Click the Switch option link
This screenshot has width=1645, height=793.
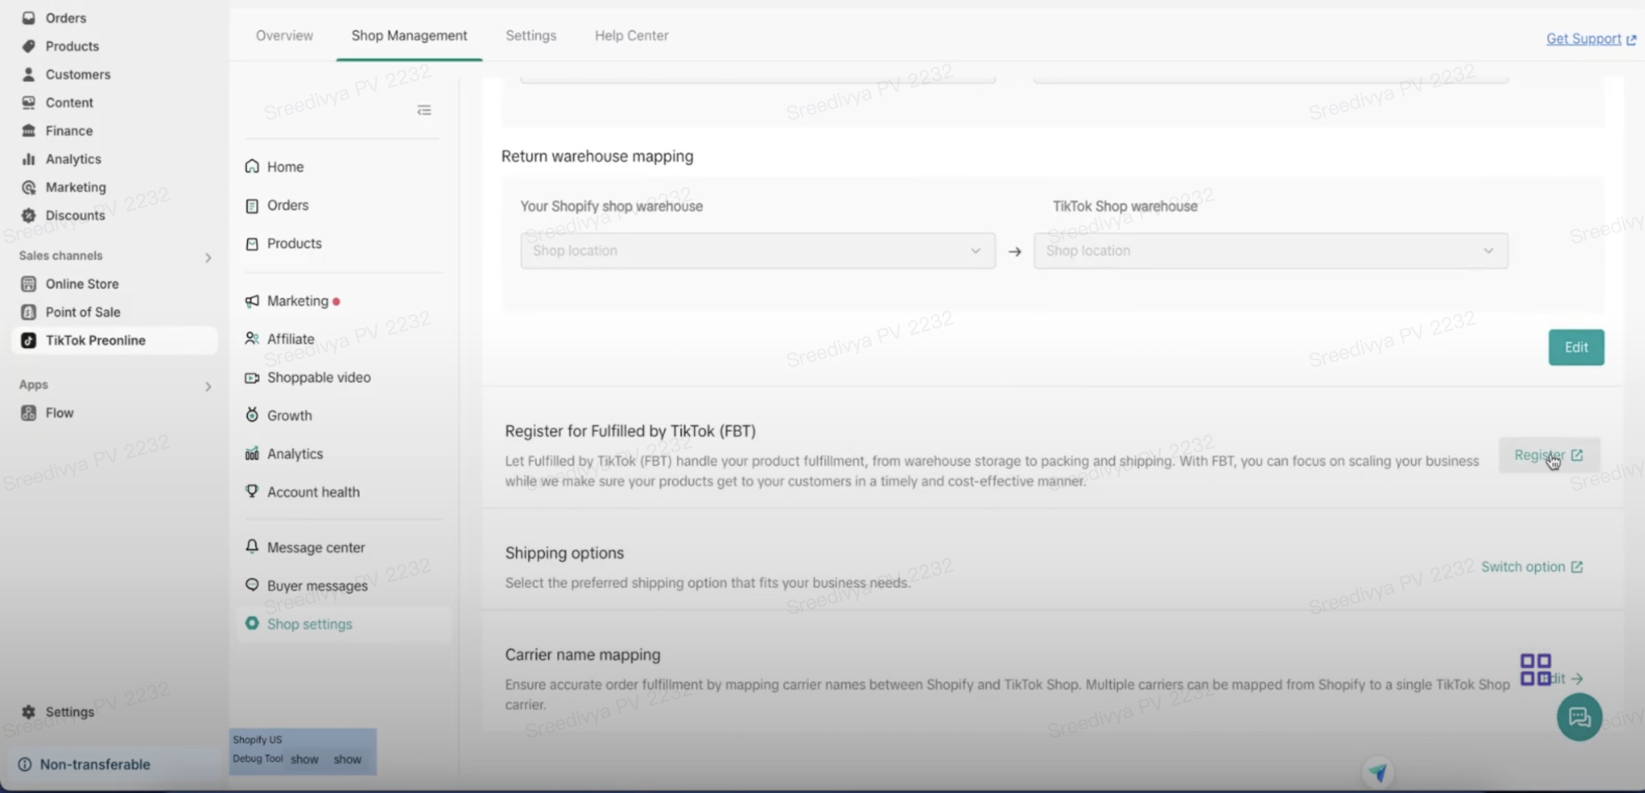[x=1531, y=567]
